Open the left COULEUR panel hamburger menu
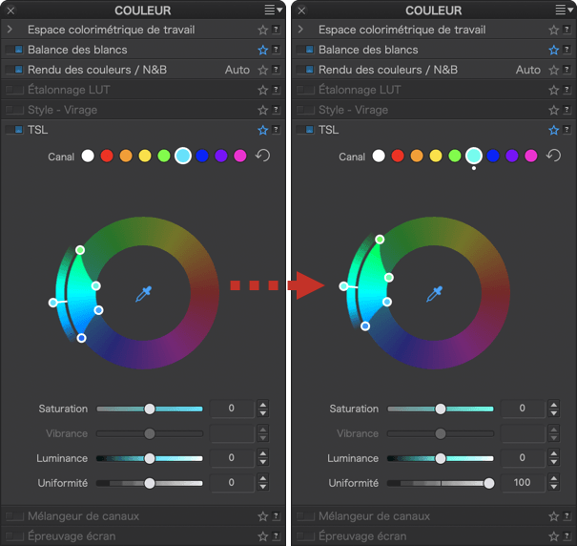 272,10
